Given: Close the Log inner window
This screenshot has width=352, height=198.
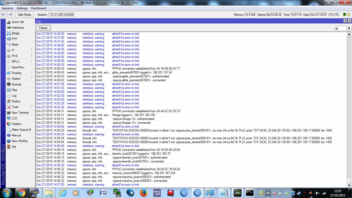Looking at the screenshot, I should click(x=349, y=21).
